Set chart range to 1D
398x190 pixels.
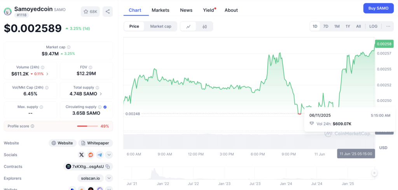point(315,26)
